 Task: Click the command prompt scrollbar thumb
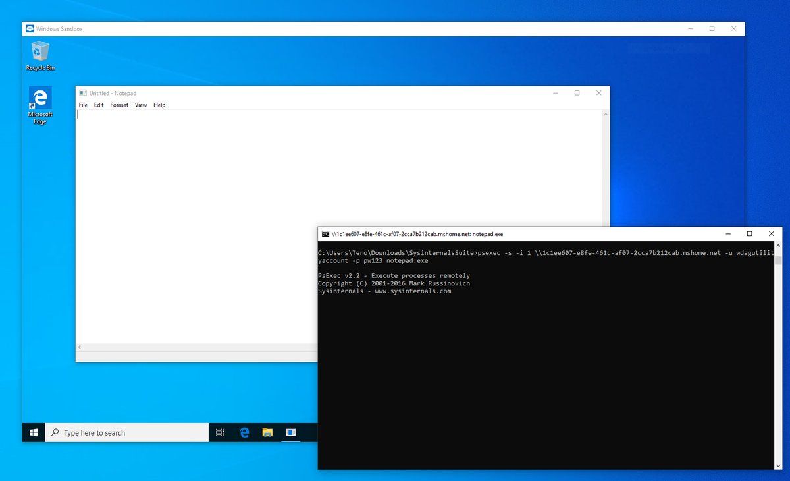coord(777,260)
